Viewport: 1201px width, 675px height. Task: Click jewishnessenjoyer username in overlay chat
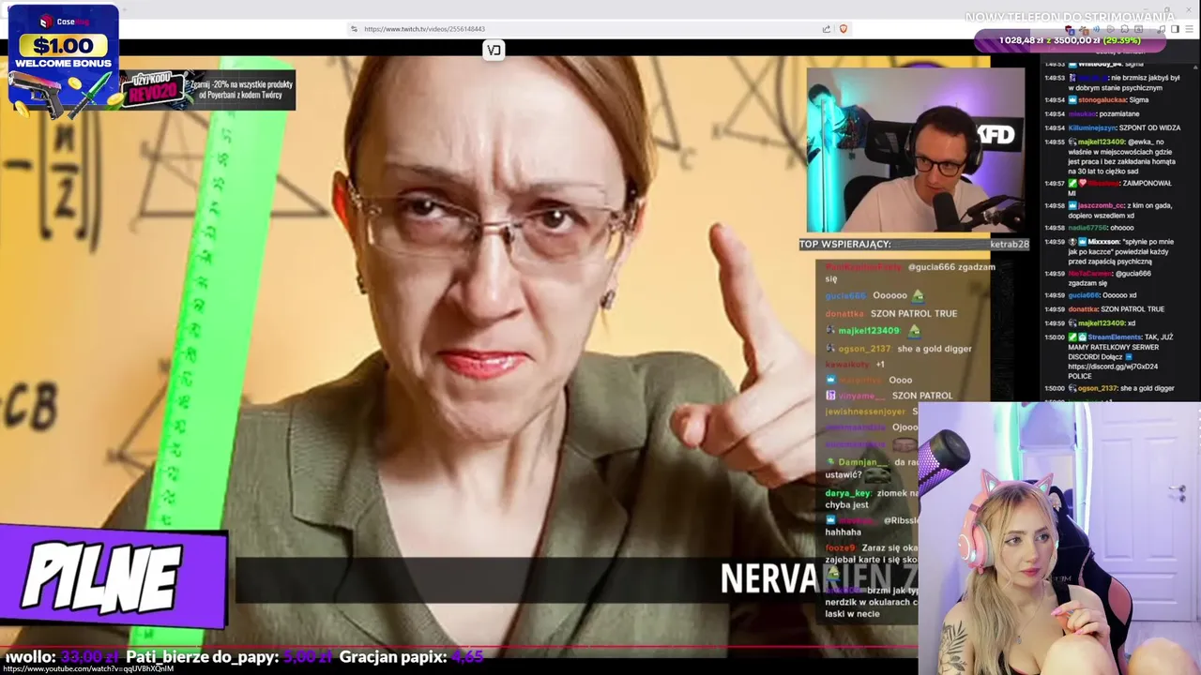tap(865, 412)
